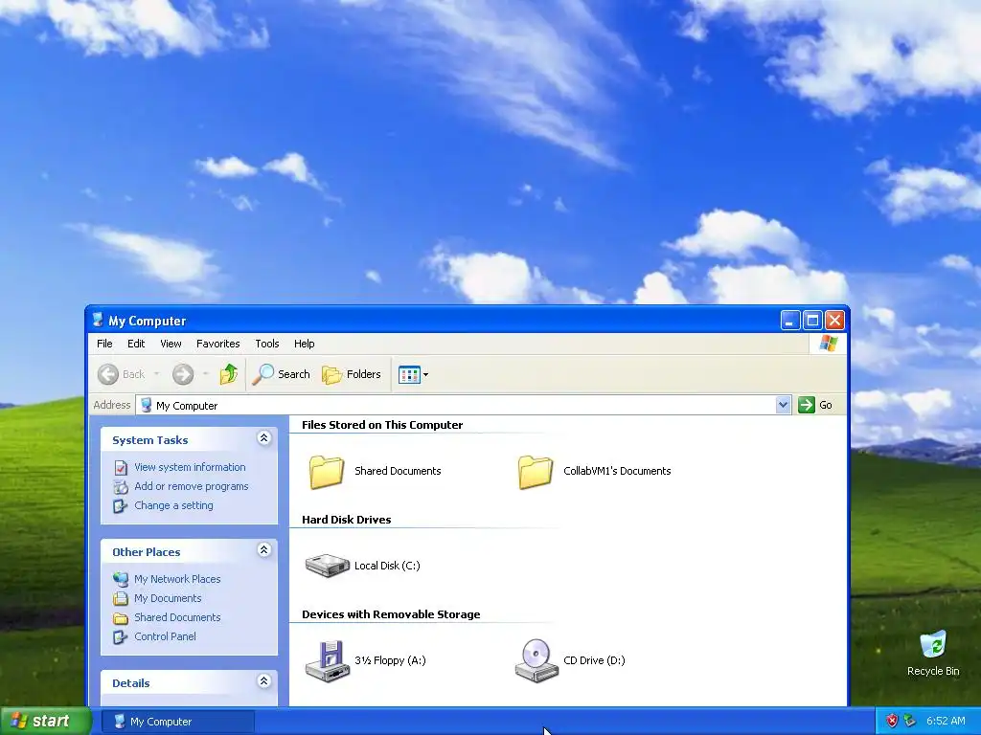Click the Back arrow toolbar button

pos(122,374)
